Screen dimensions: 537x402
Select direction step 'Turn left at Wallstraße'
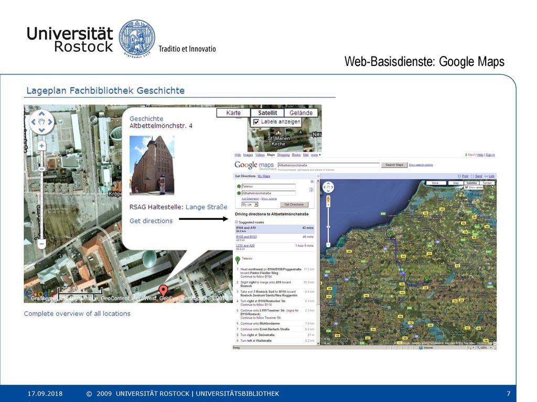point(256,341)
